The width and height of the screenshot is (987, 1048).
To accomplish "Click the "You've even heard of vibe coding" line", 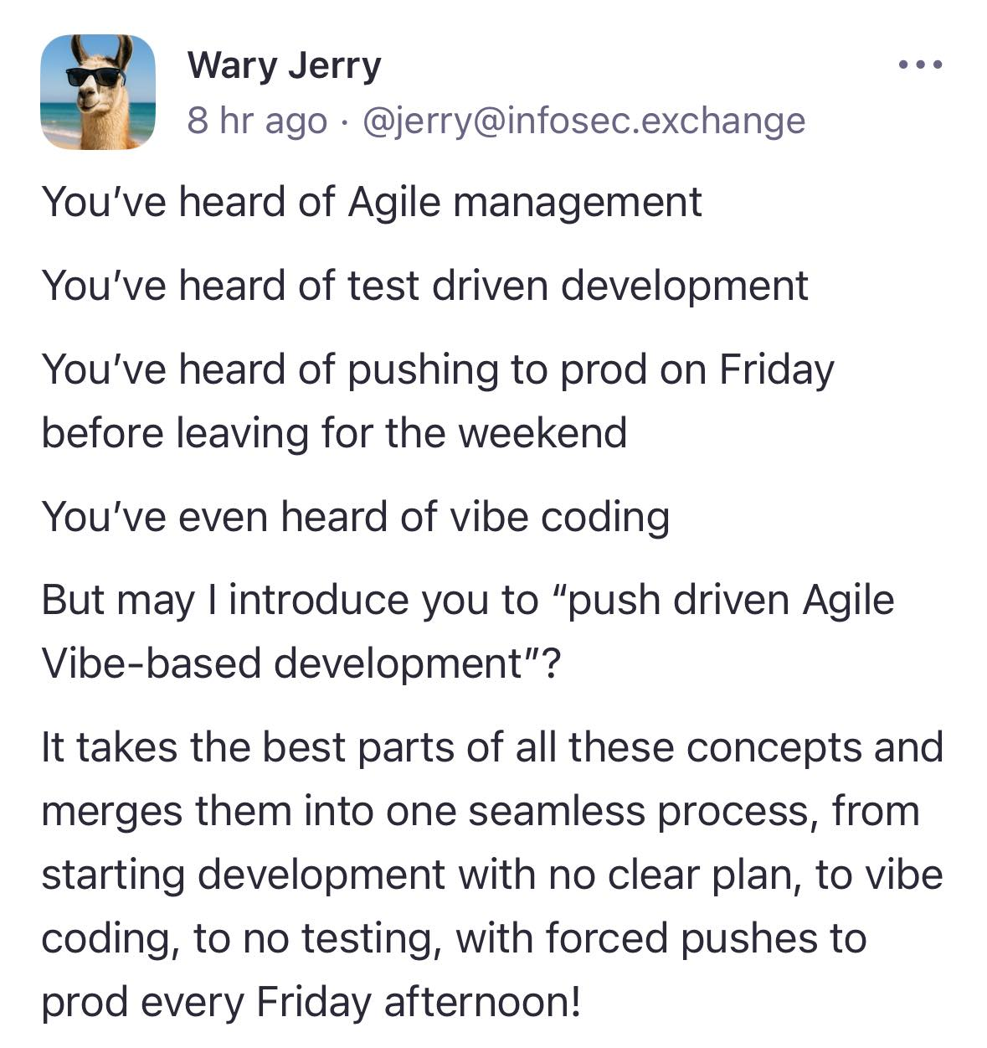I will (355, 516).
